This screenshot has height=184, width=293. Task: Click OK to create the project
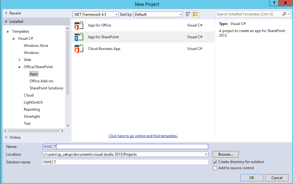252,178
